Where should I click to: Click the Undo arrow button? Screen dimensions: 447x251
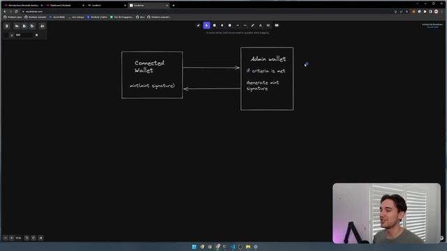(27, 238)
